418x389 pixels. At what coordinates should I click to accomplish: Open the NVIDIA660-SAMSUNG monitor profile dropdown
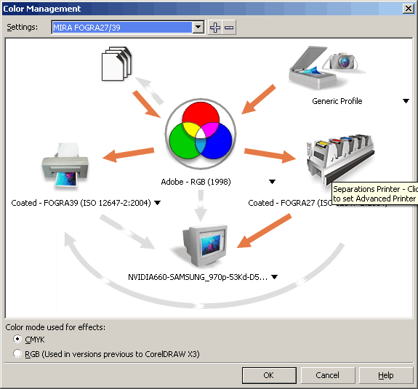[274, 277]
